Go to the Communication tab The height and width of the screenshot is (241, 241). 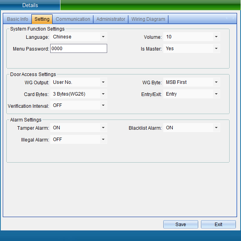pyautogui.click(x=73, y=19)
